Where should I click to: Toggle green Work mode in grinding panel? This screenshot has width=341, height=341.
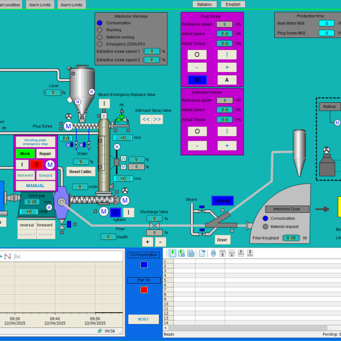pos(25,153)
